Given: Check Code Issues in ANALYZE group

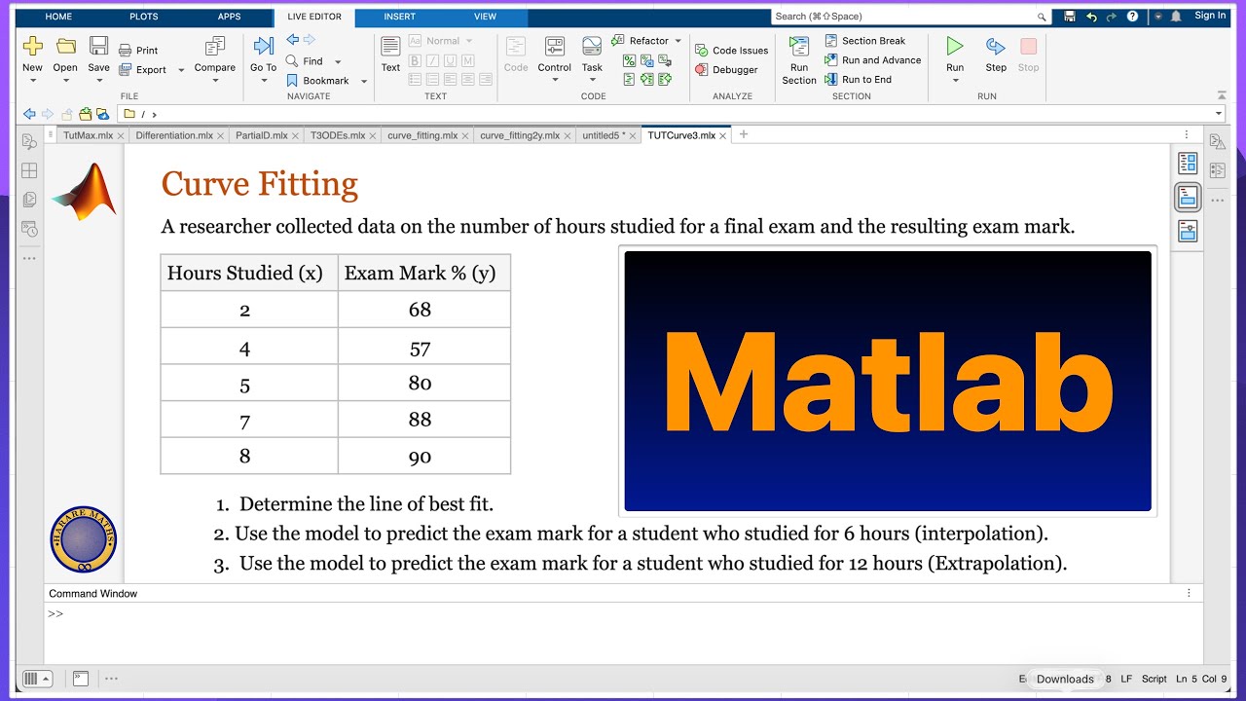Looking at the screenshot, I should [731, 51].
